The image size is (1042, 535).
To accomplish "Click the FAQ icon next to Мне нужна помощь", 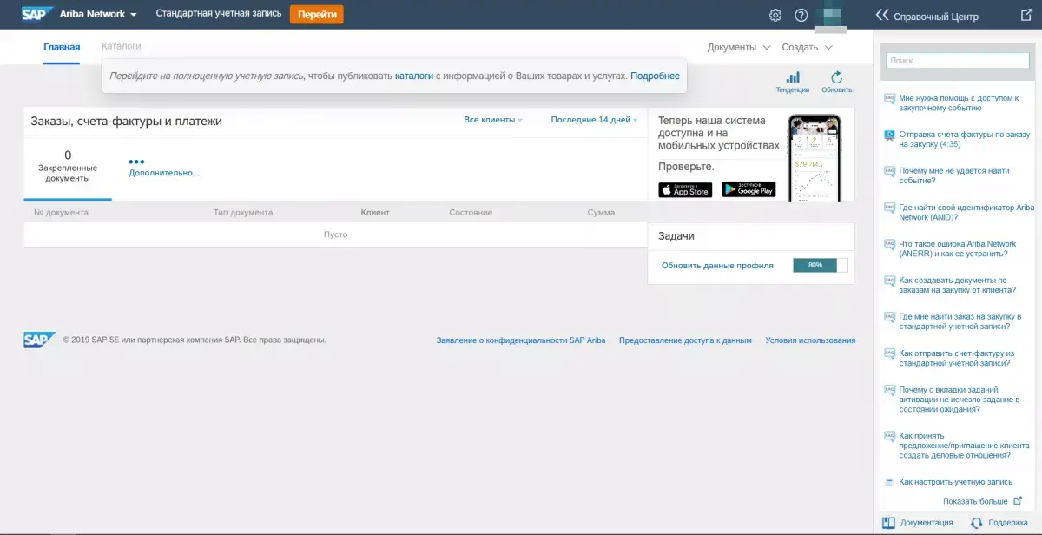I will click(889, 98).
